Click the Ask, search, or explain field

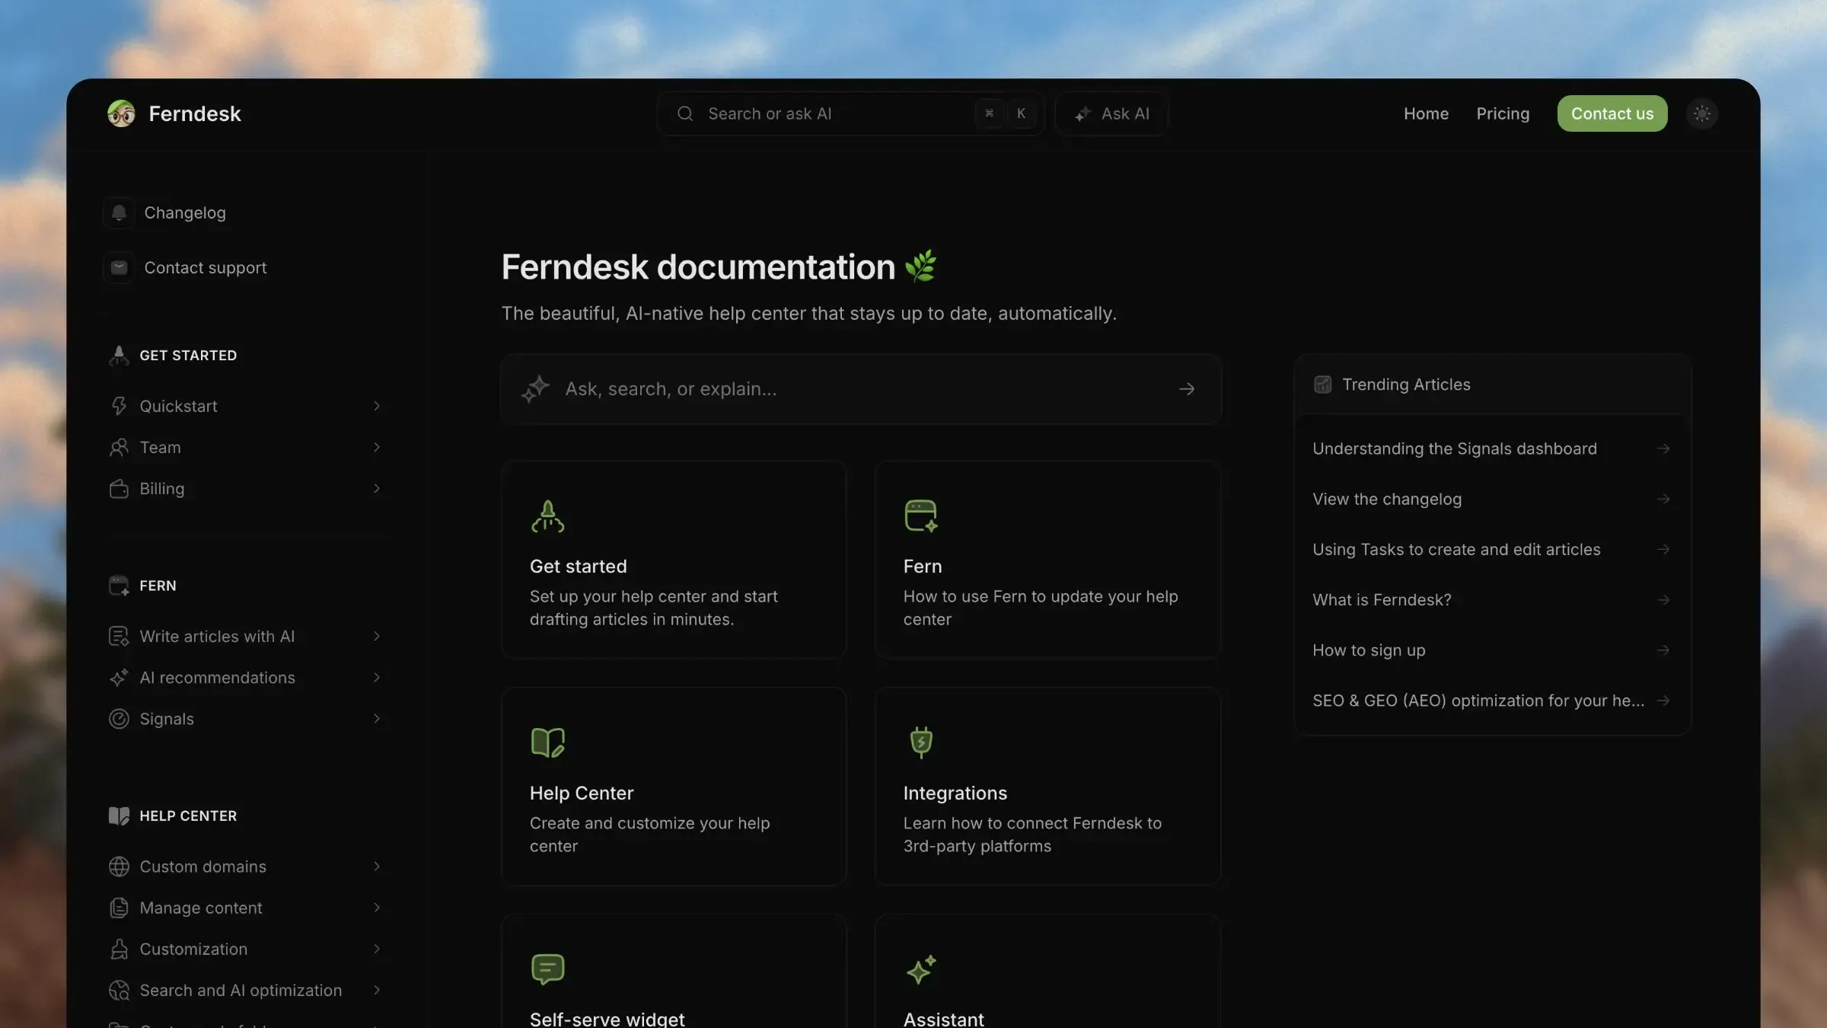pyautogui.click(x=860, y=389)
